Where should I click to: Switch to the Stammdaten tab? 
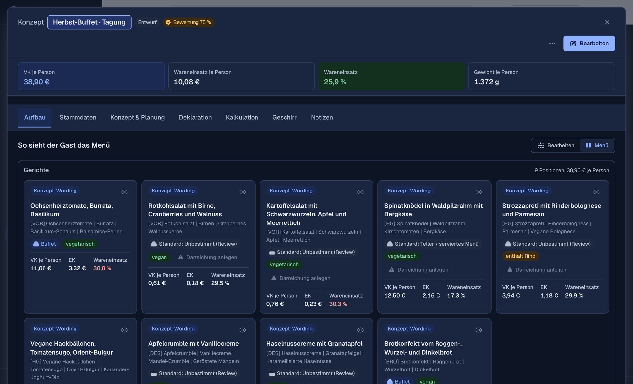click(78, 117)
